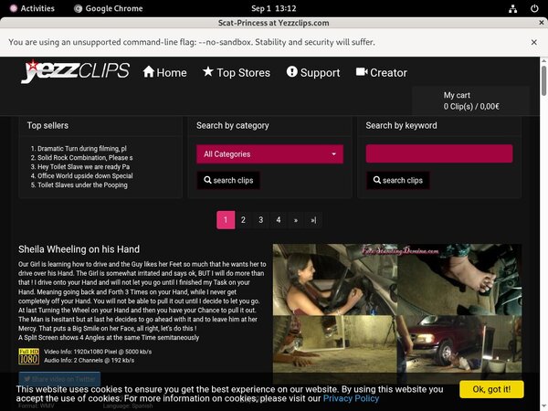Accept cookies with Ok, got it!
The height and width of the screenshot is (411, 548).
click(491, 389)
